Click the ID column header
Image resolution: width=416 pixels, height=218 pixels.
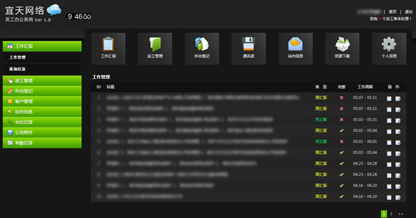[99, 87]
